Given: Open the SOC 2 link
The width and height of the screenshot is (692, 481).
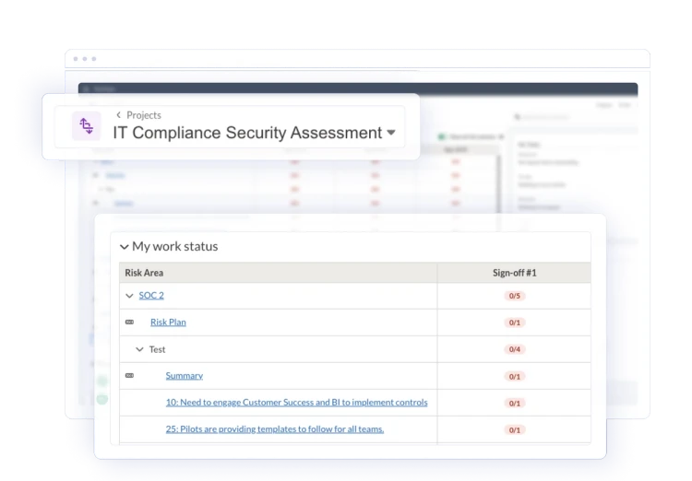Looking at the screenshot, I should pos(151,296).
